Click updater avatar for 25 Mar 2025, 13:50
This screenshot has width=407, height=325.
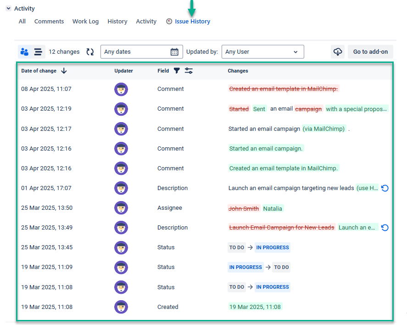tap(121, 207)
